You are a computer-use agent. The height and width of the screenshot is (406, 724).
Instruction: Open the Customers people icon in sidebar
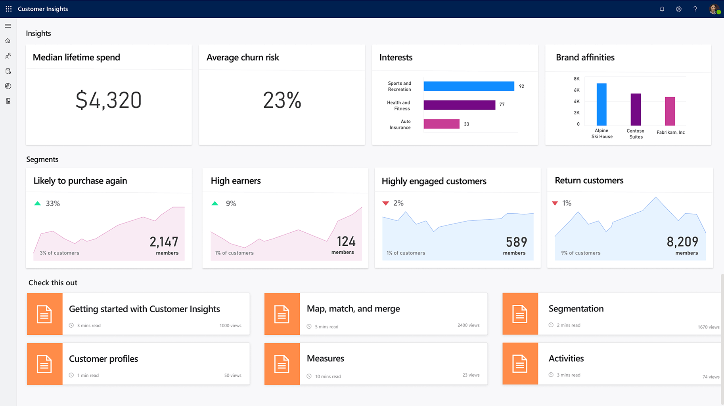coord(8,56)
